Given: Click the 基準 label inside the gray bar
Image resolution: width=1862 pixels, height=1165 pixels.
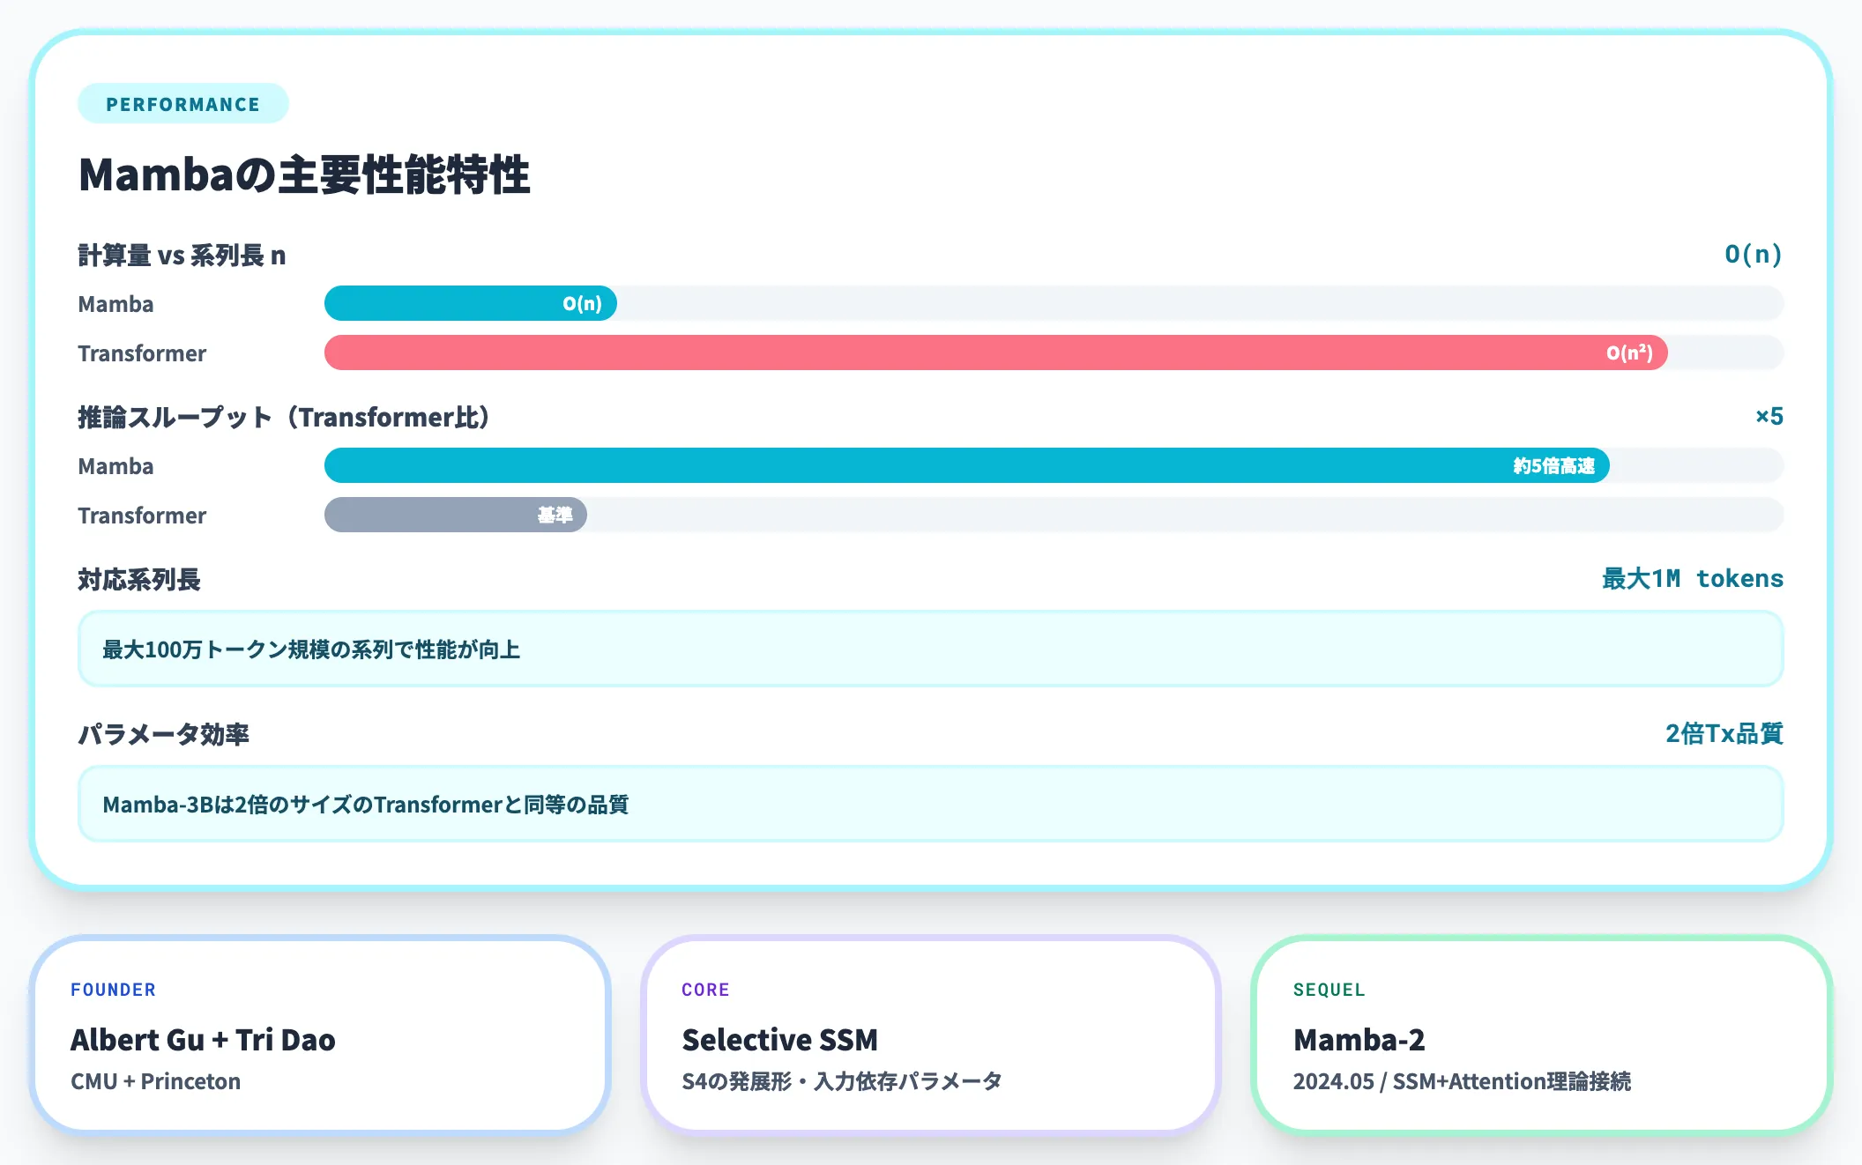Looking at the screenshot, I should [x=555, y=515].
